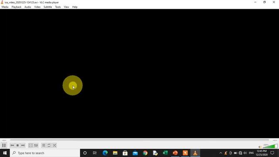
Task: Switch to Excel on the taskbar
Action: tap(165, 153)
